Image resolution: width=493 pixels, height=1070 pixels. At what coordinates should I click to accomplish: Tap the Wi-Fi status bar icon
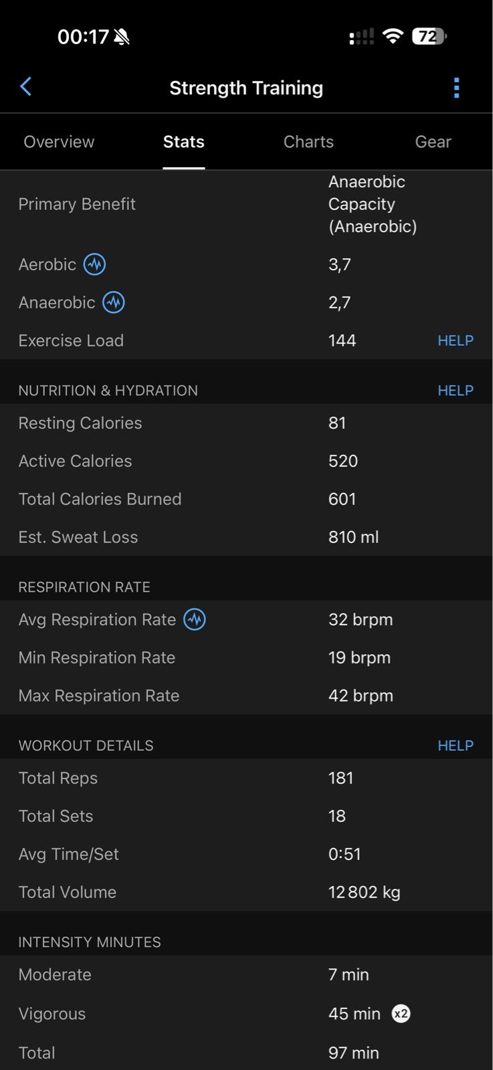click(393, 36)
